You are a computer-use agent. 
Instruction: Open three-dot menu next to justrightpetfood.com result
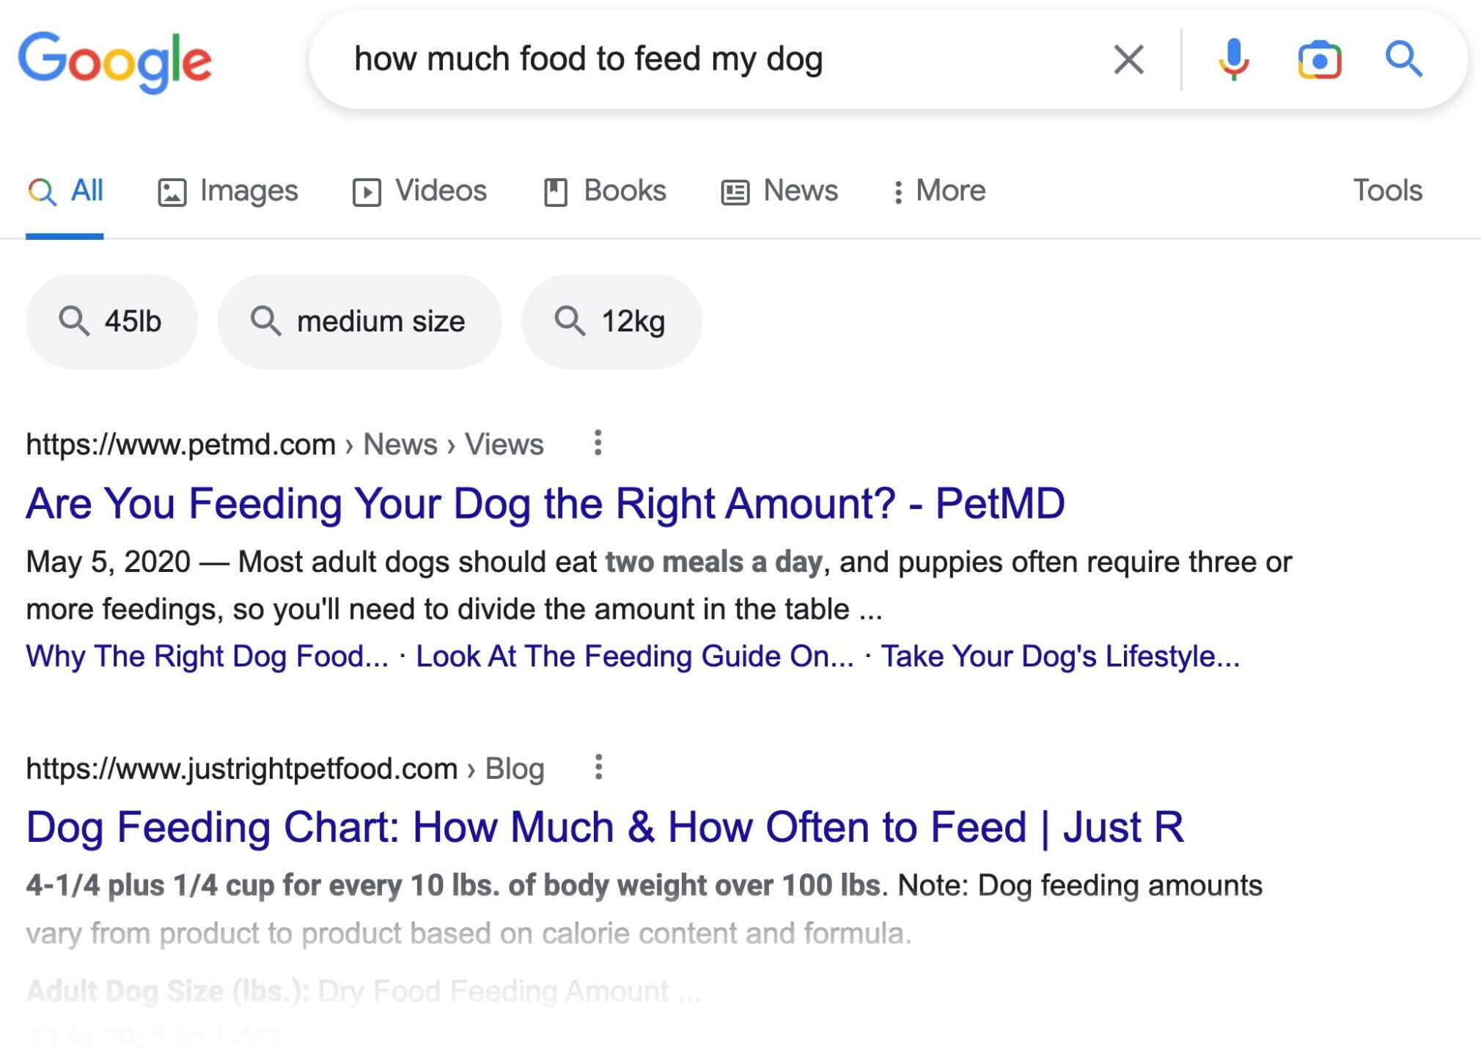click(x=598, y=767)
